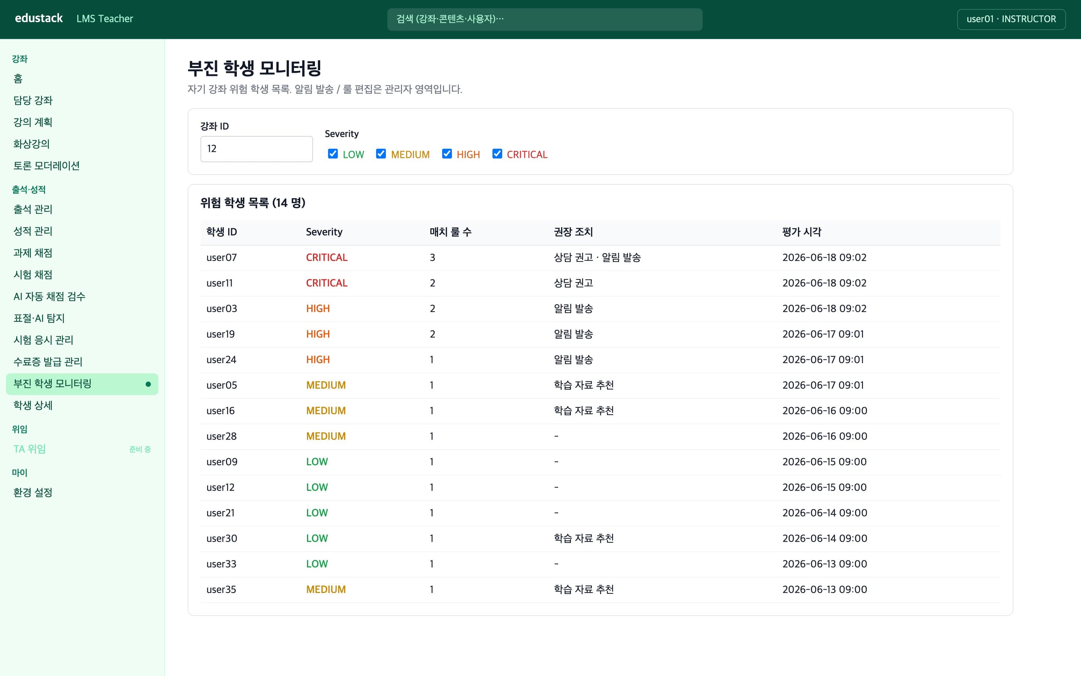The height and width of the screenshot is (676, 1081).
Task: Open 강의 계획 in sidebar
Action: point(82,122)
